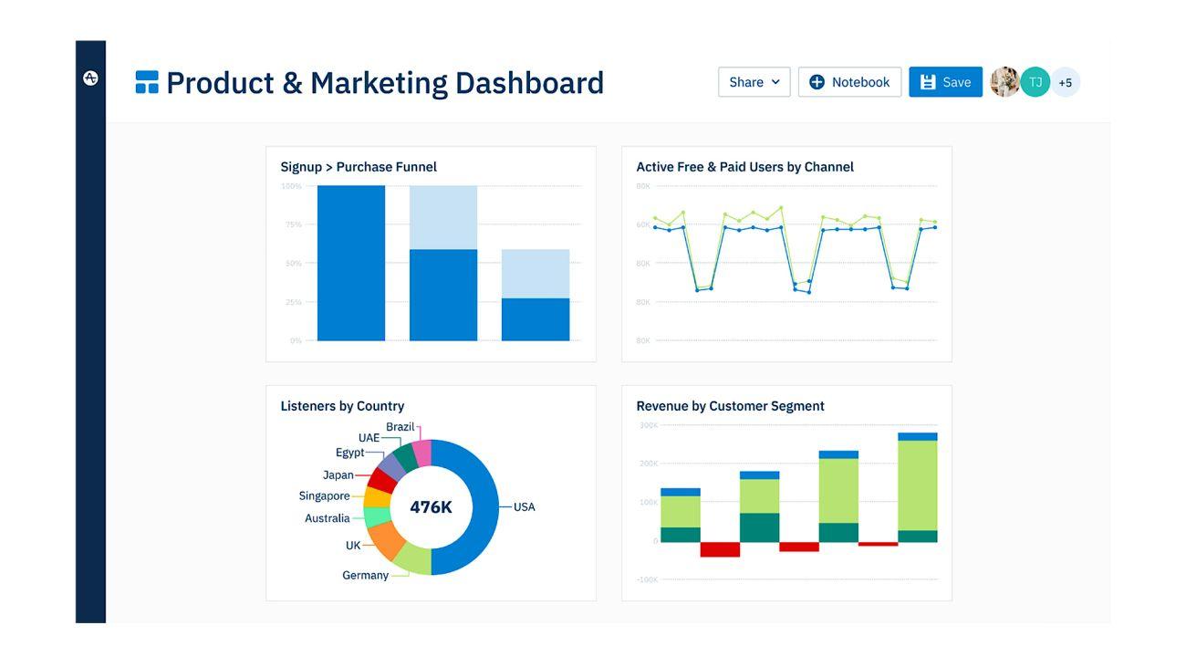Open the Signup > Purchase Funnel chart title
This screenshot has height=667, width=1186.
click(359, 167)
